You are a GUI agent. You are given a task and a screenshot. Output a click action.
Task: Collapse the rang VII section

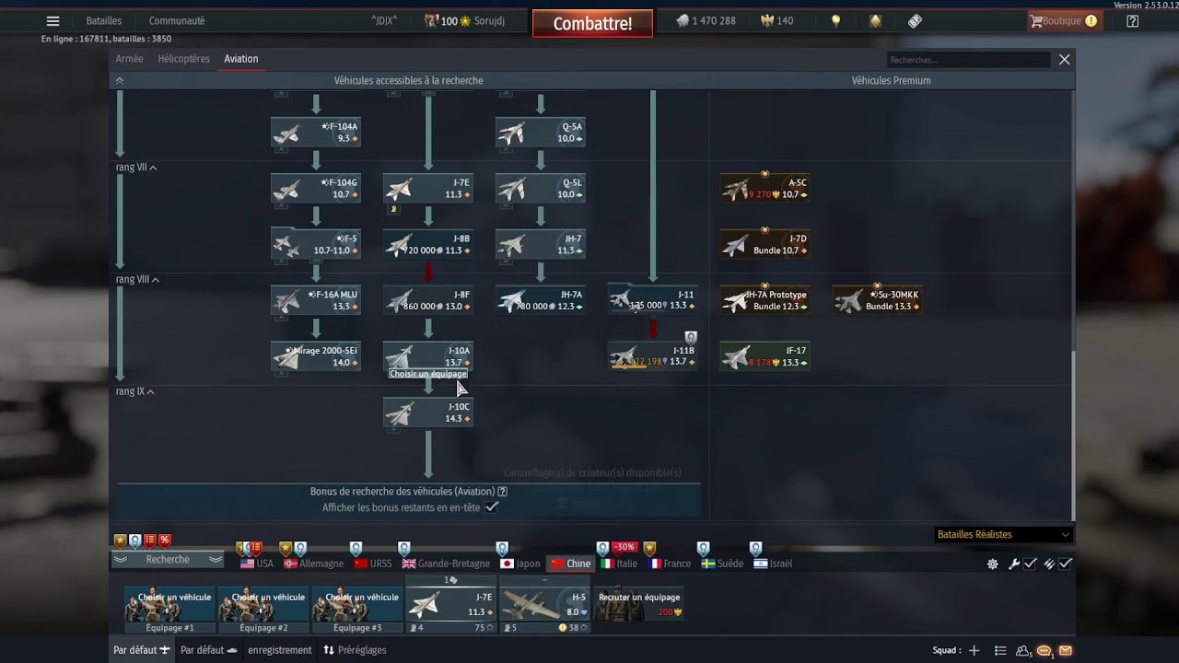[x=135, y=168]
